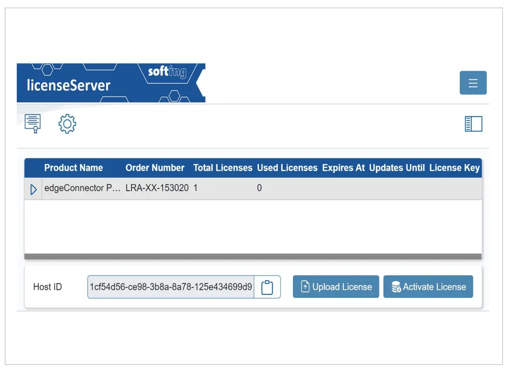Open the hamburger menu button
The width and height of the screenshot is (510, 372).
point(472,83)
